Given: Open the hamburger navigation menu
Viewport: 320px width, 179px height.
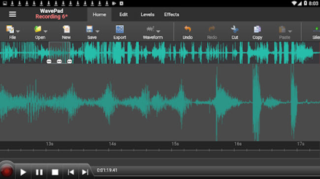Looking at the screenshot, I should 12,14.
